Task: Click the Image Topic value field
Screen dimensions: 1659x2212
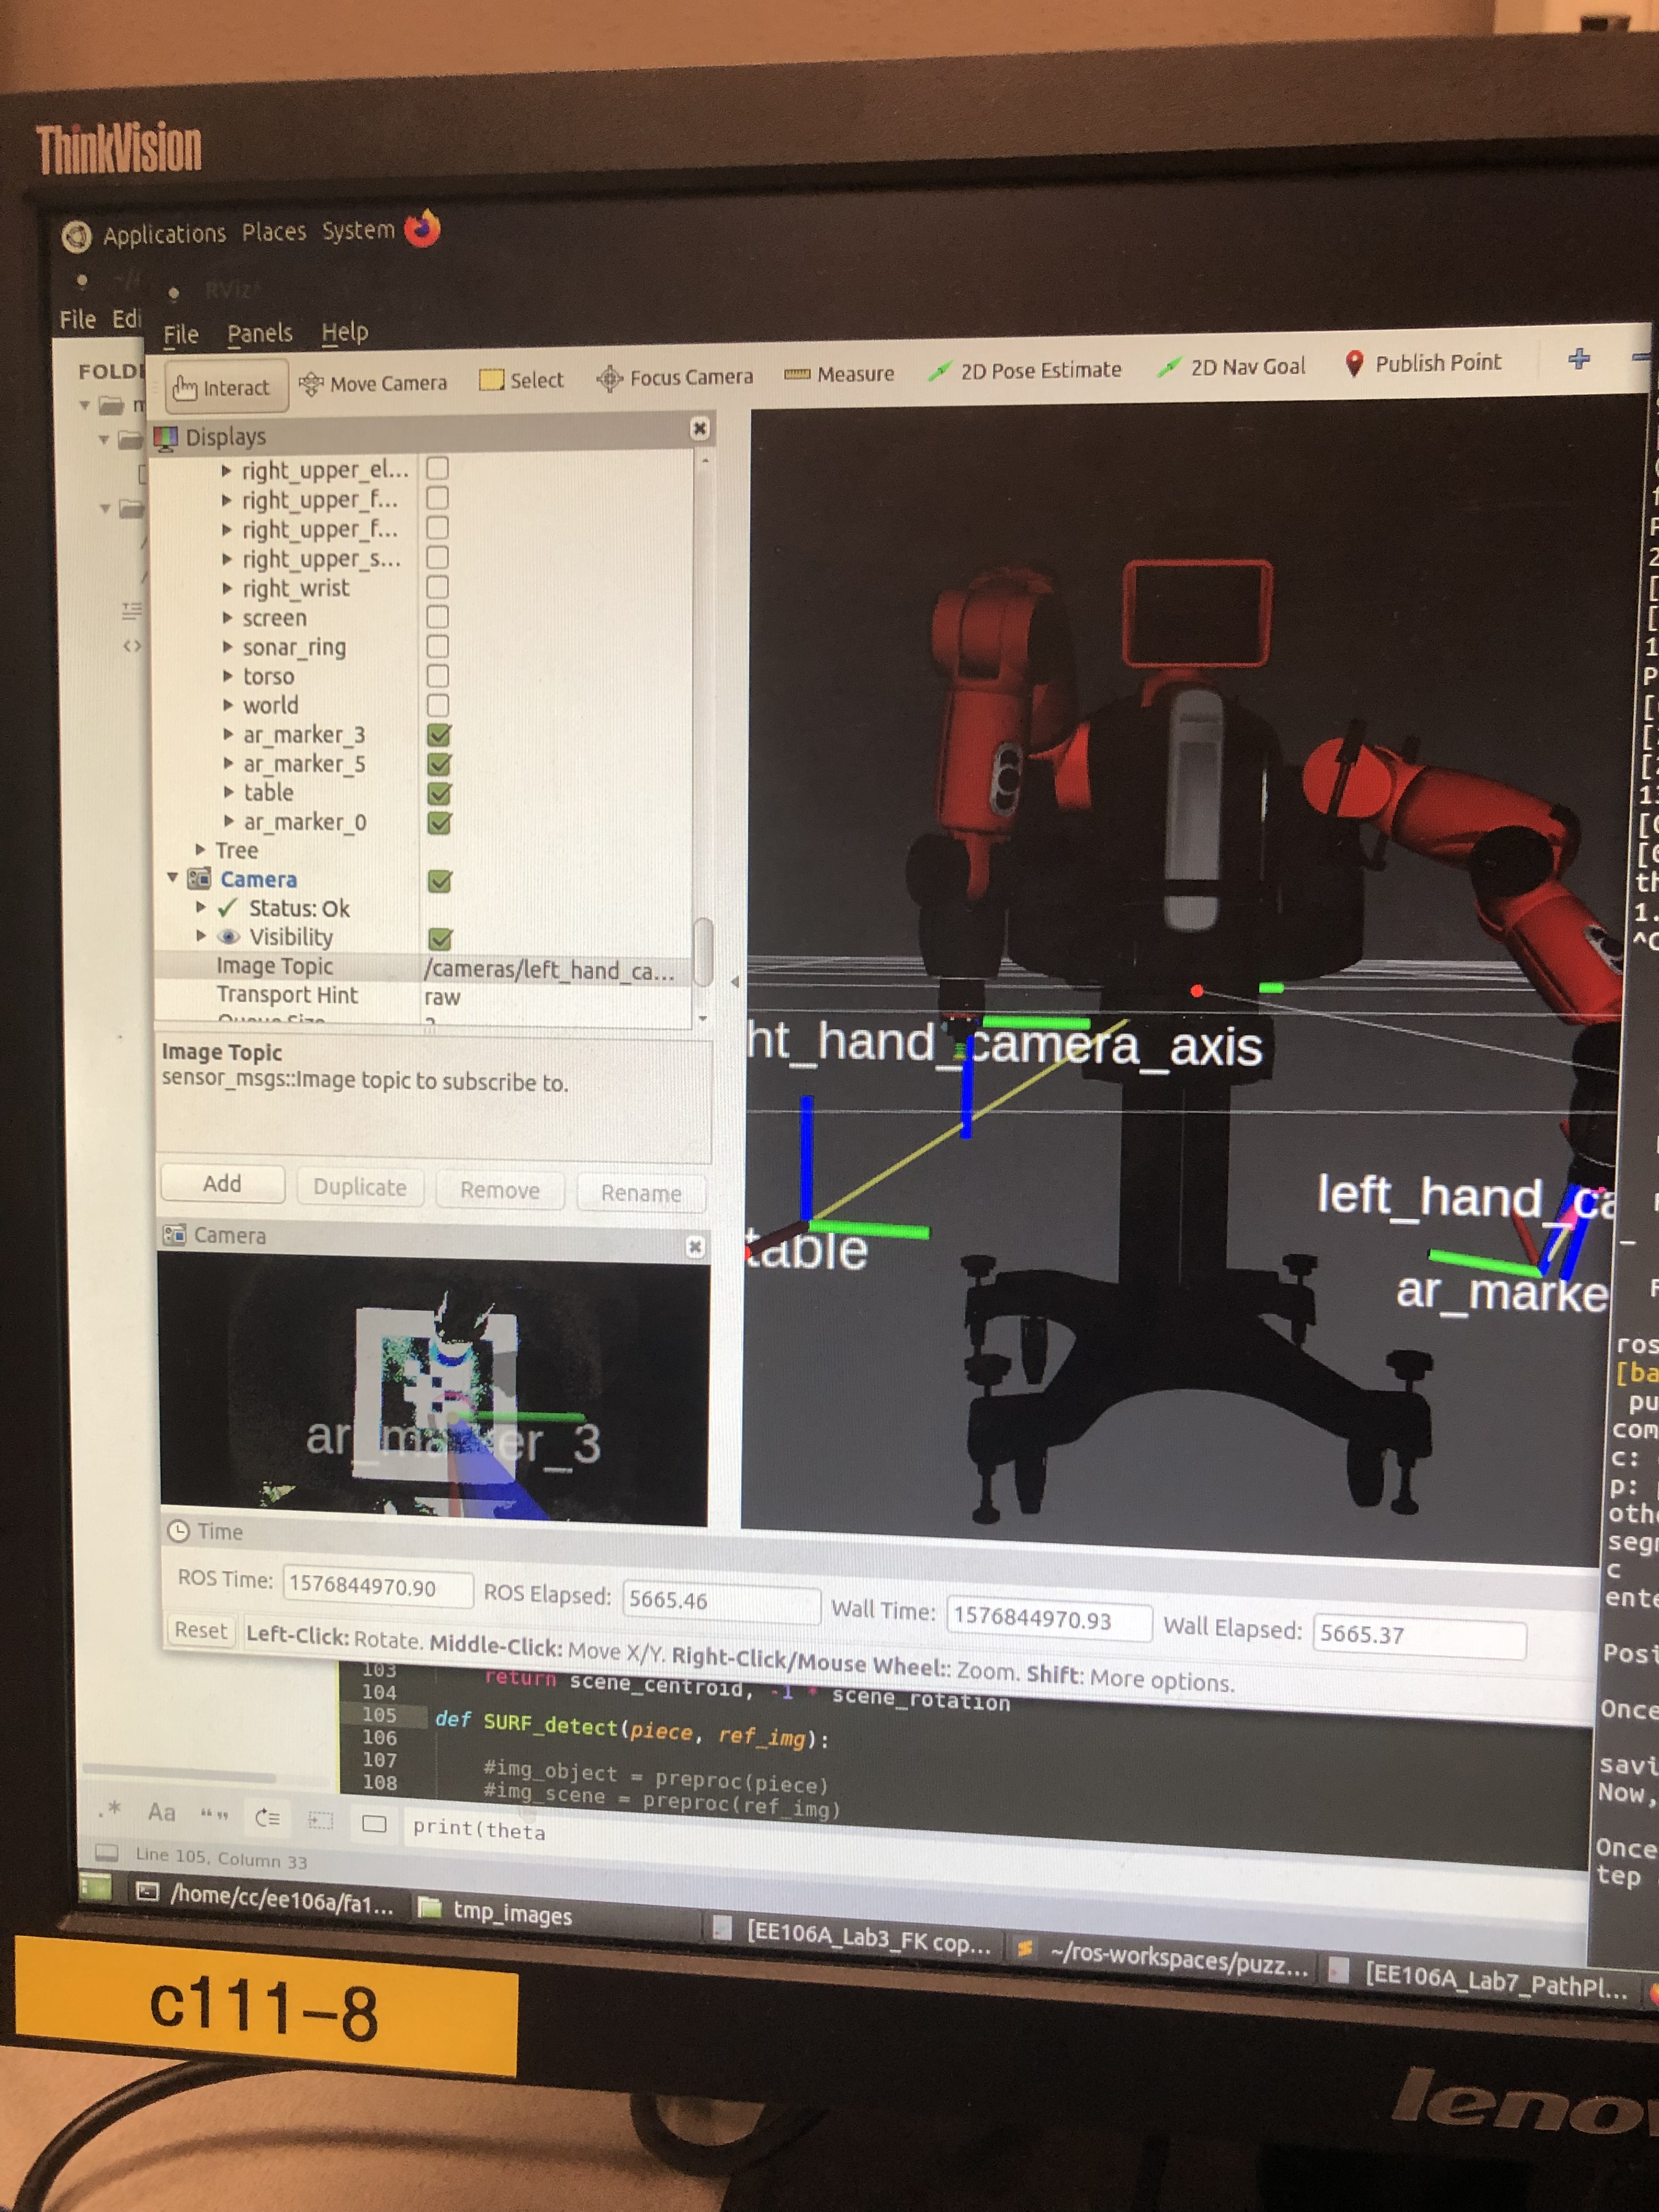Action: tap(555, 970)
